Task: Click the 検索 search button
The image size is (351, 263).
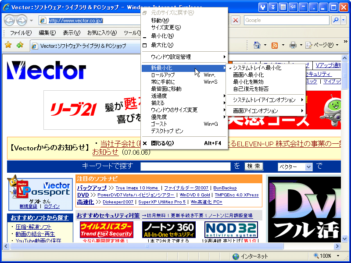Action: click(254, 166)
